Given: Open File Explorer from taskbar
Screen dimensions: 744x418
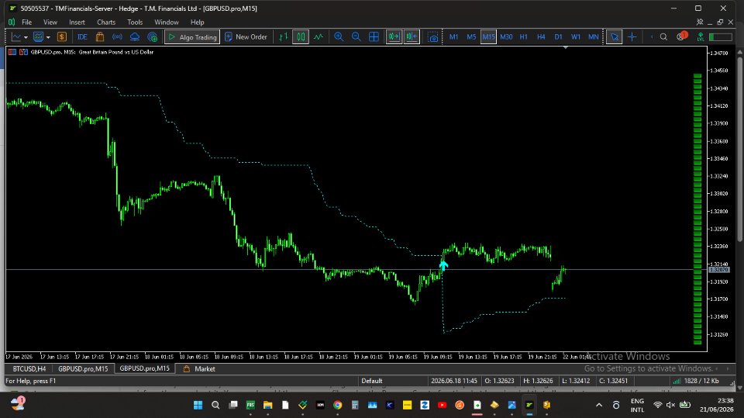Looking at the screenshot, I should click(x=267, y=405).
